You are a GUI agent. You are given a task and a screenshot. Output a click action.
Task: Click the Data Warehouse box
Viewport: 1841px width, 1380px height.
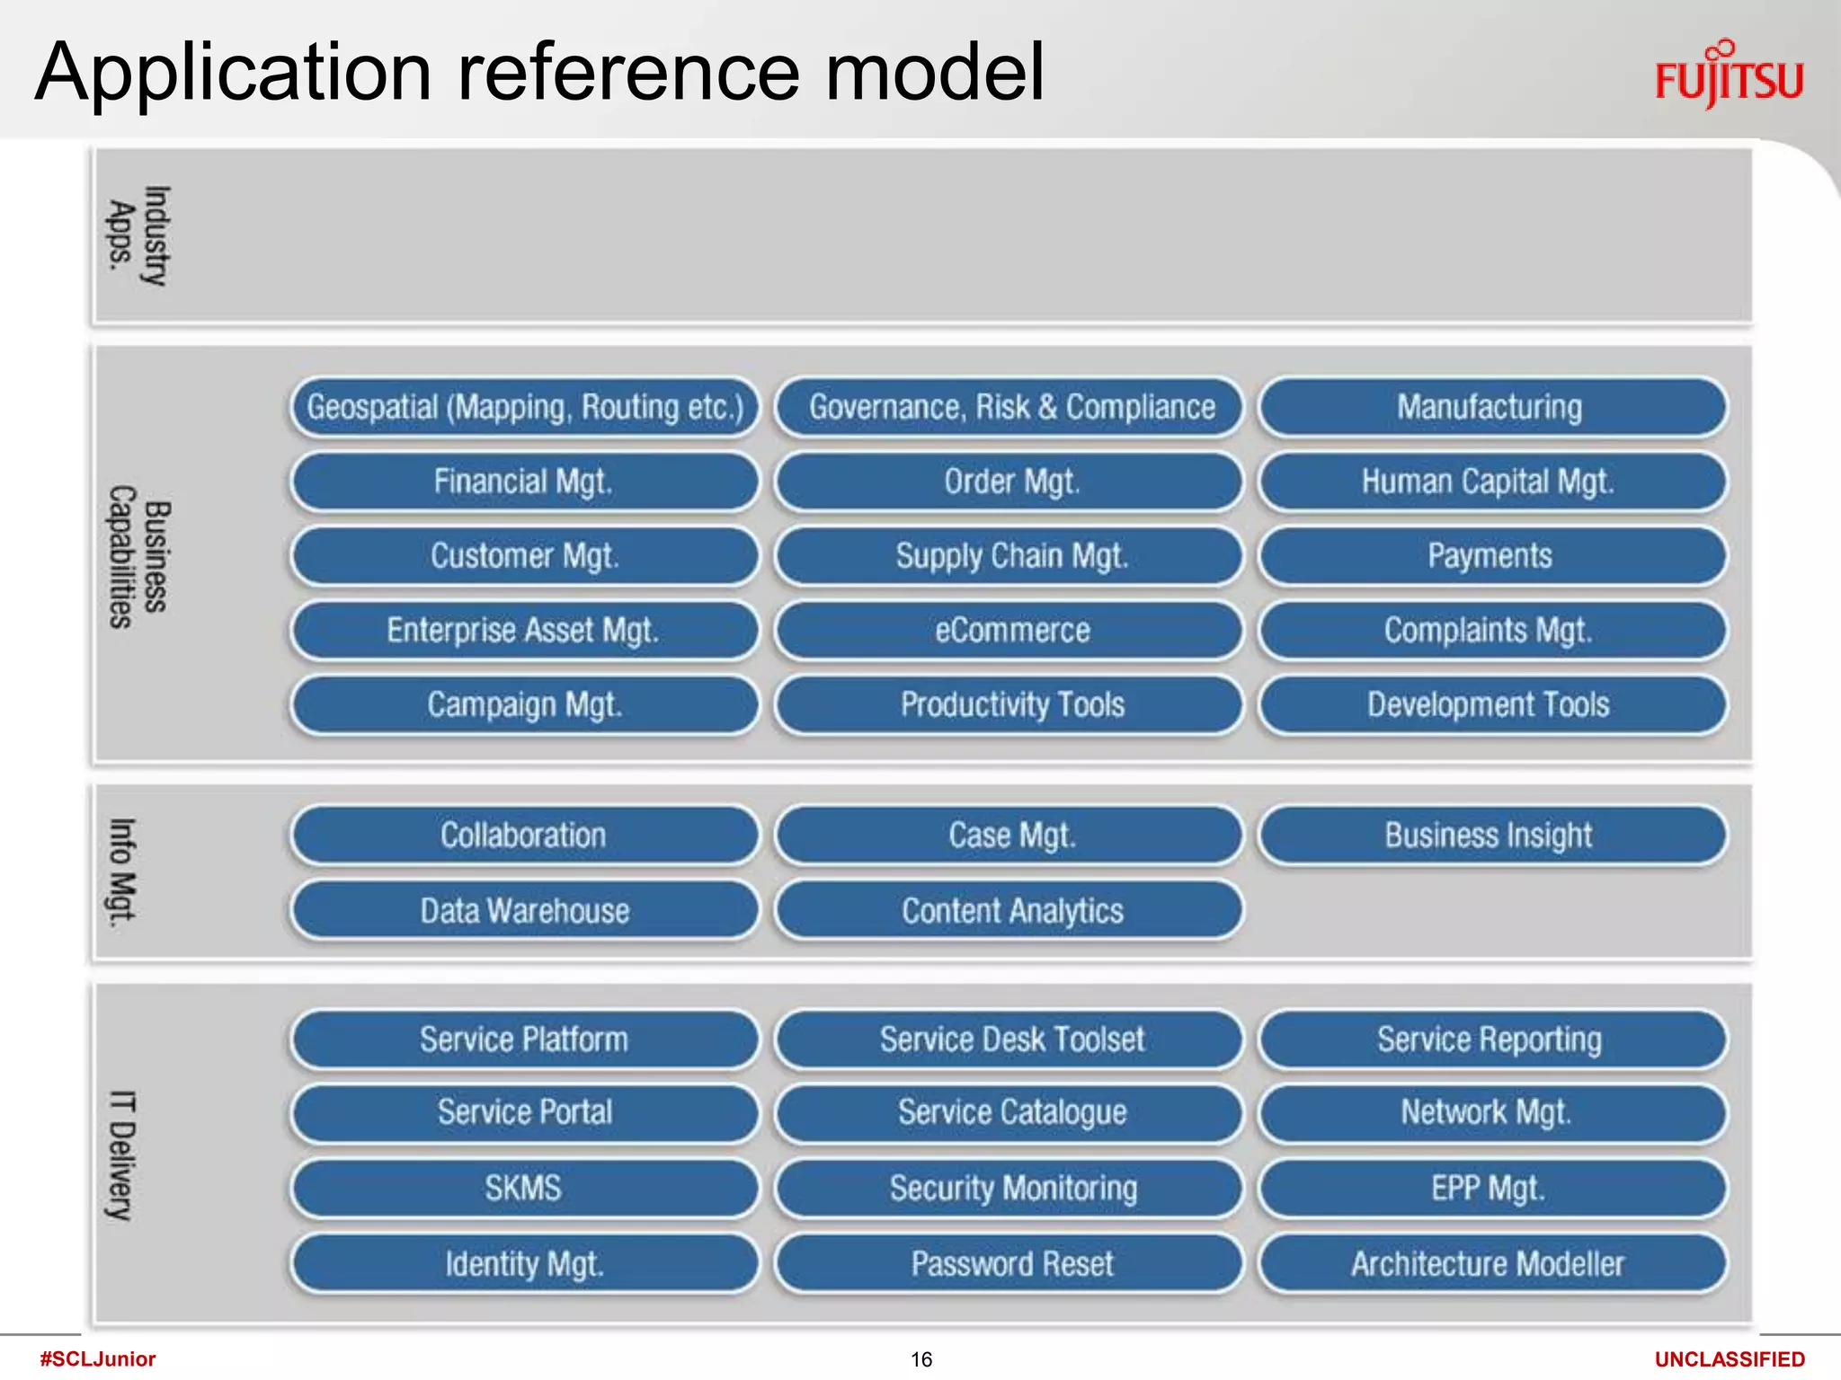pos(525,911)
